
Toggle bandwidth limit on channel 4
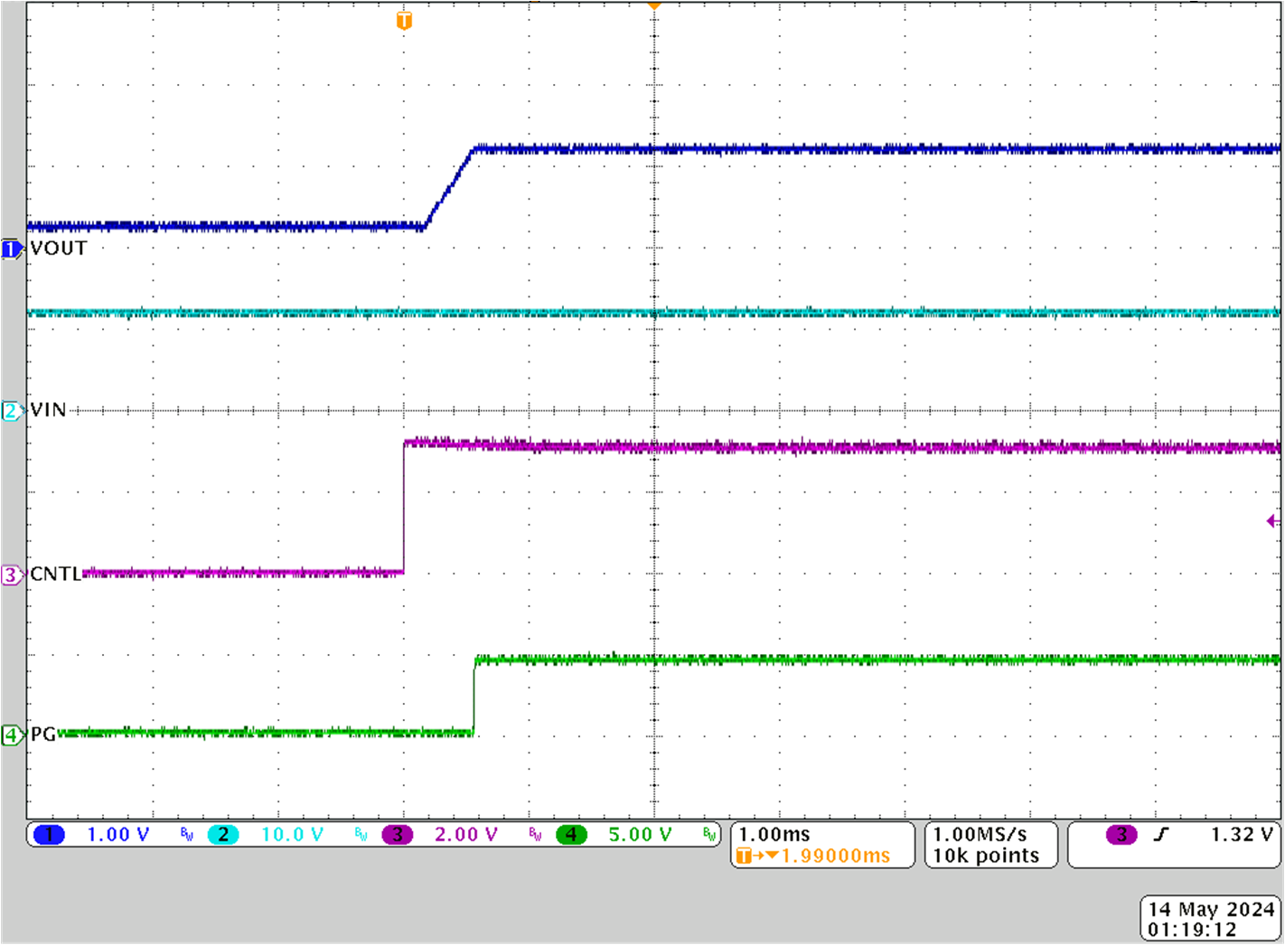[x=710, y=835]
